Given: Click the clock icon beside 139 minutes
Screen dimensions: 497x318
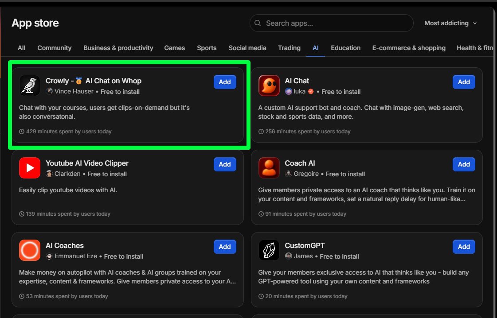Looking at the screenshot, I should pos(22,214).
